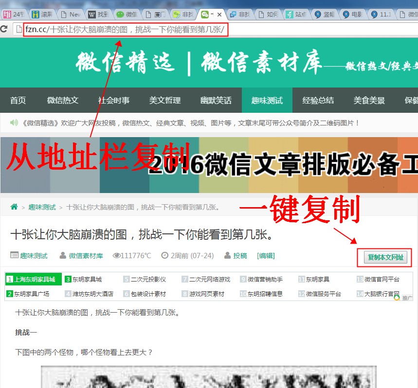Open 趣味测试 breadcrumb link
The image size is (418, 388).
click(x=42, y=207)
